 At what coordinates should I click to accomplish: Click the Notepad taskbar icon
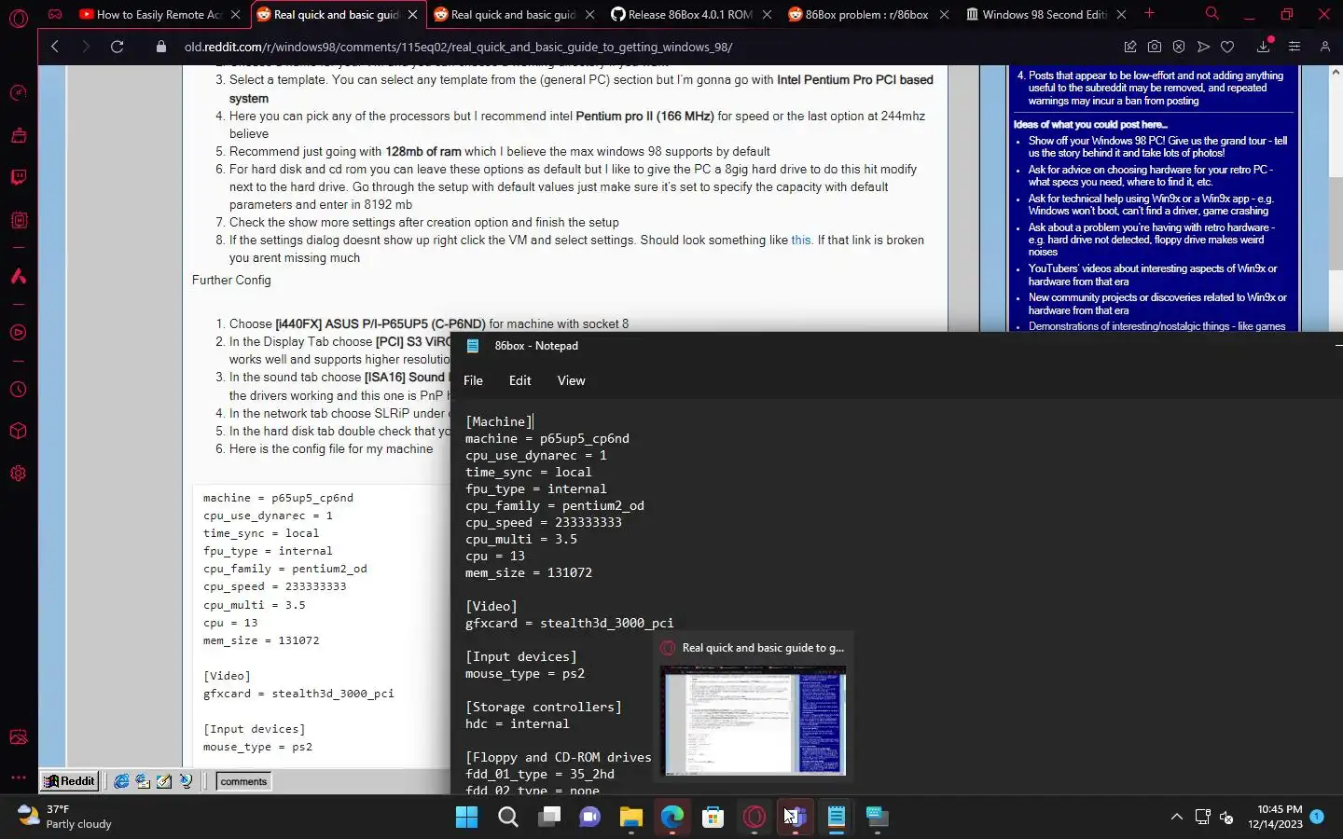pos(837,818)
